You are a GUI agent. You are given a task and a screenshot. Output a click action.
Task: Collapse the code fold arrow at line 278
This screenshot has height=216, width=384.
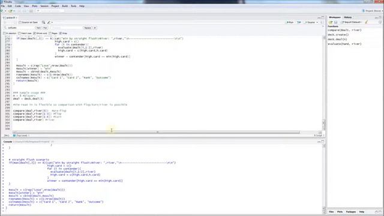point(11,44)
